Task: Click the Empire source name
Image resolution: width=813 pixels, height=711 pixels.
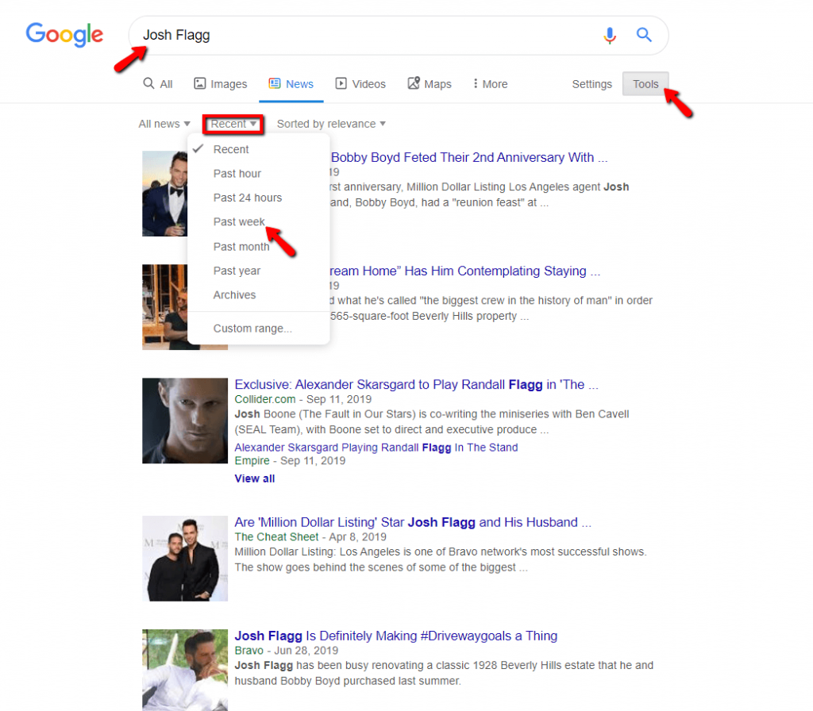Action: point(252,461)
